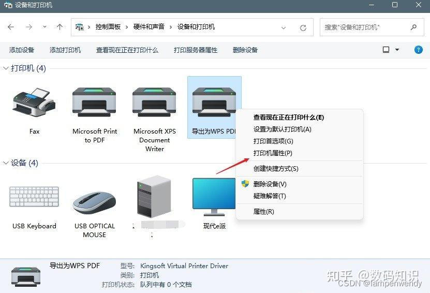430x293 pixels.
Task: Choose 删除设备(V) from context menu
Action: pyautogui.click(x=270, y=184)
